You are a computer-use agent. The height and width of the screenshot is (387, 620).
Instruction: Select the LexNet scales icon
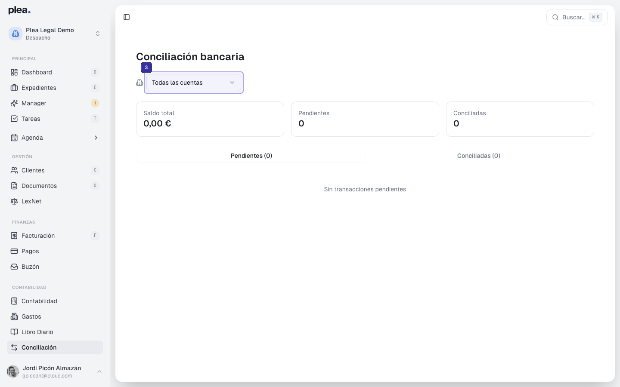click(x=13, y=201)
